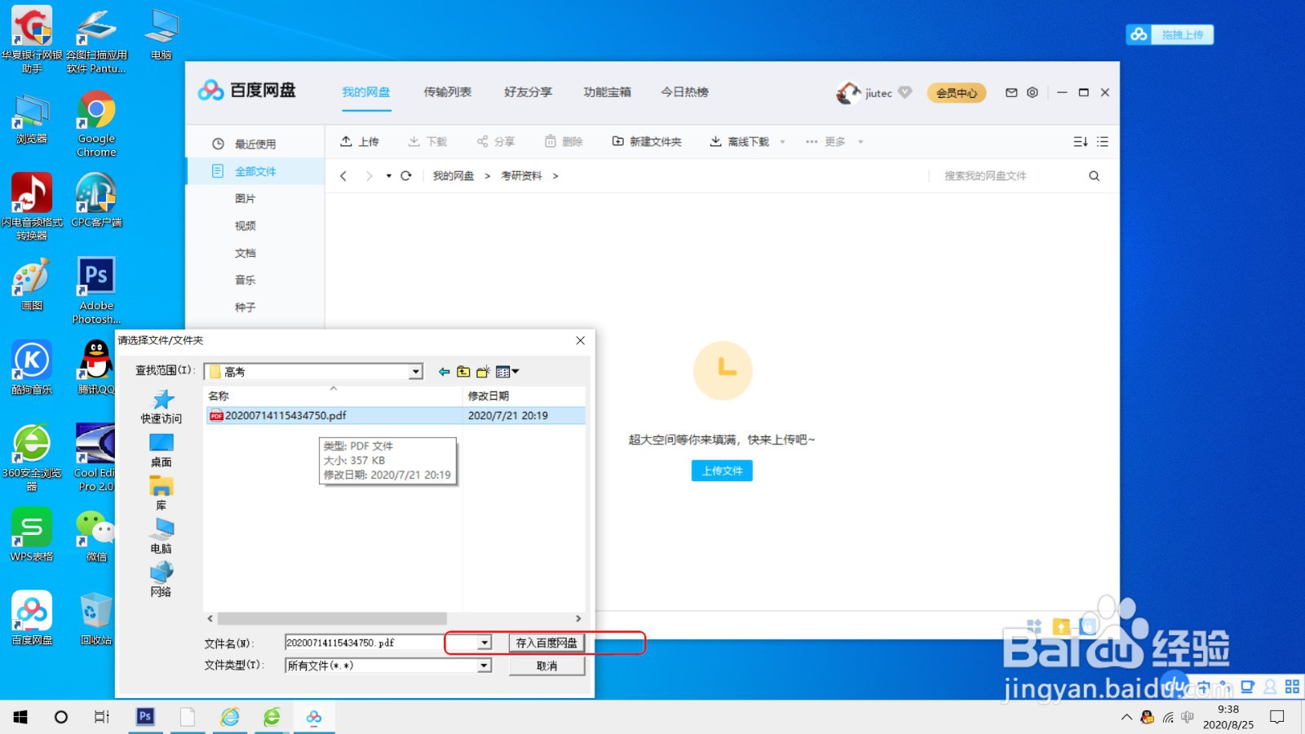This screenshot has width=1305, height=734.
Task: Switch to list view with the view toggle
Action: pyautogui.click(x=1103, y=140)
